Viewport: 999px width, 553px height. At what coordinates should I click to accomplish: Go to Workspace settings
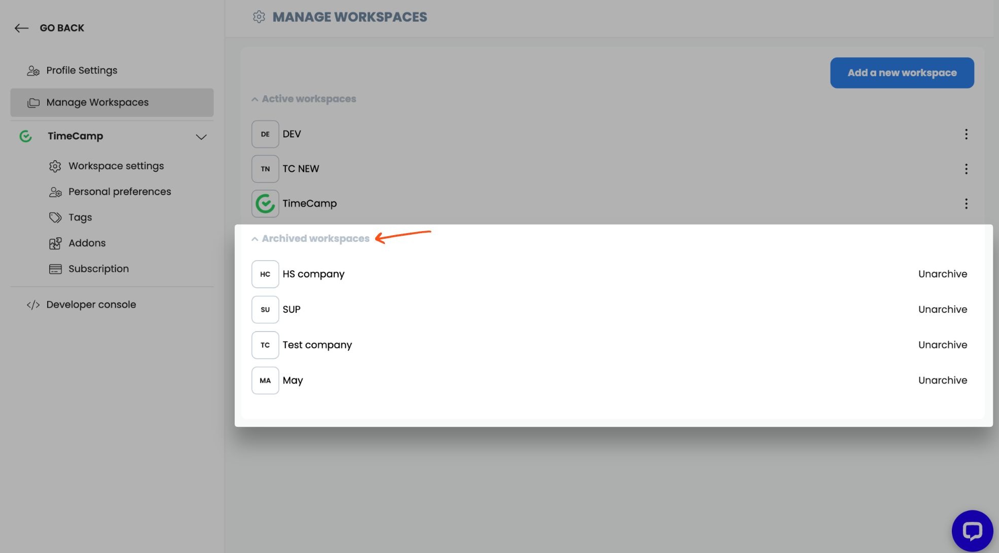[116, 166]
